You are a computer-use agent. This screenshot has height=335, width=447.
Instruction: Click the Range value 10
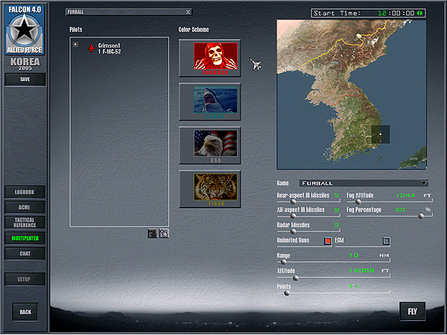pos(354,255)
